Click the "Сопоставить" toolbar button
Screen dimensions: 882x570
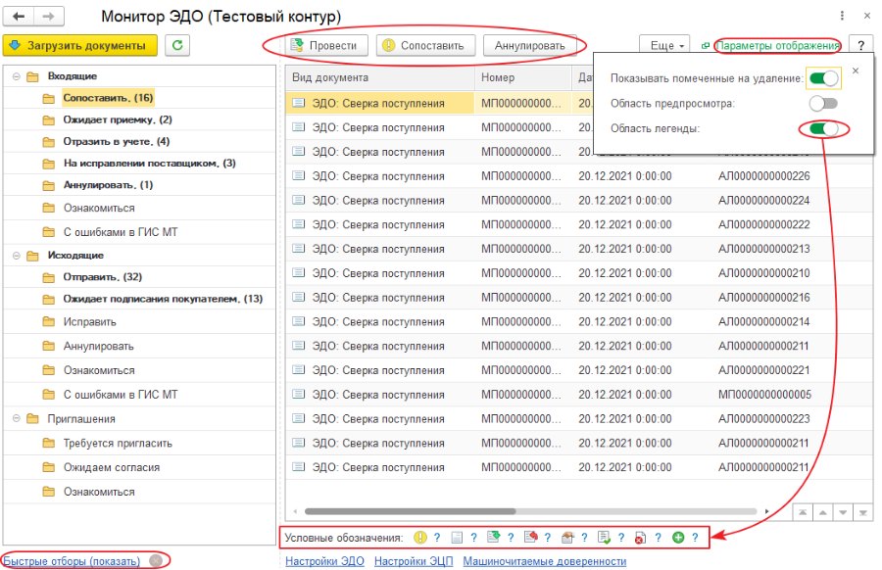point(426,45)
